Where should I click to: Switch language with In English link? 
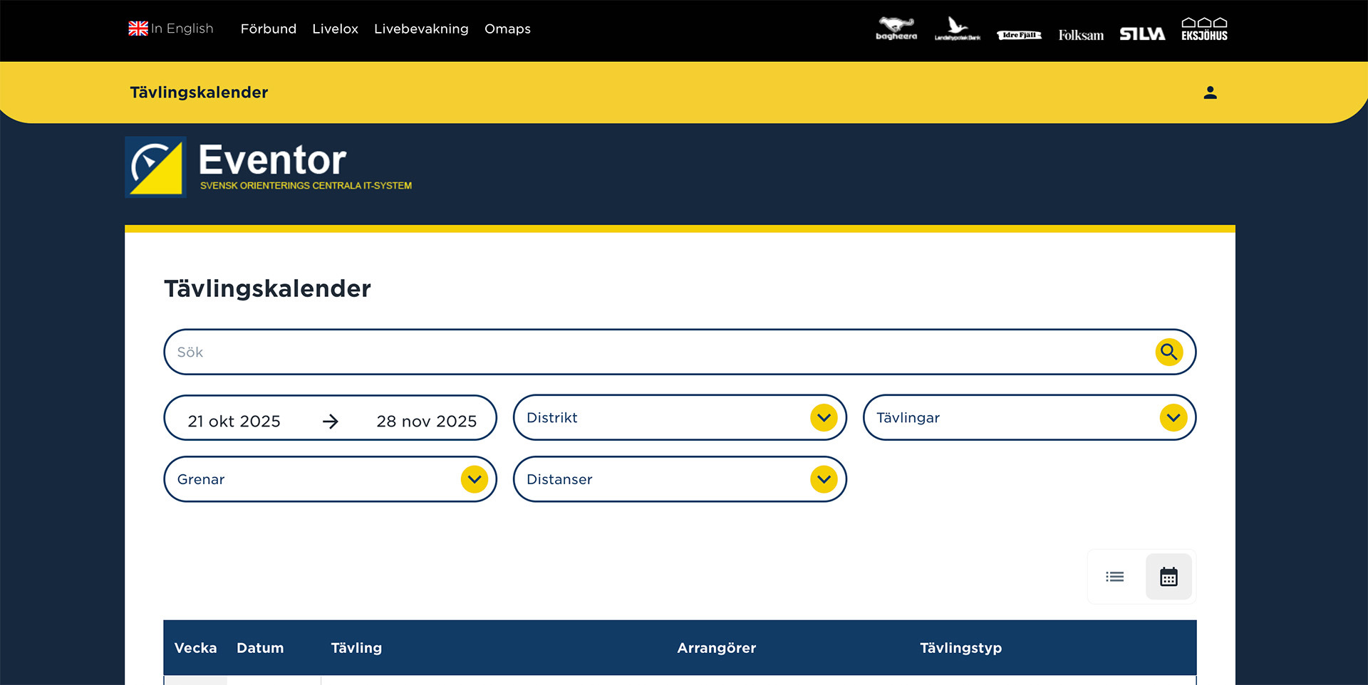171,28
